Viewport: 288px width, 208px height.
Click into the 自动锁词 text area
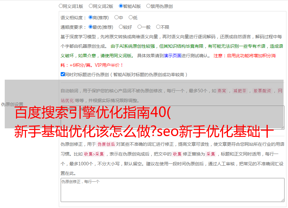click(x=173, y=118)
